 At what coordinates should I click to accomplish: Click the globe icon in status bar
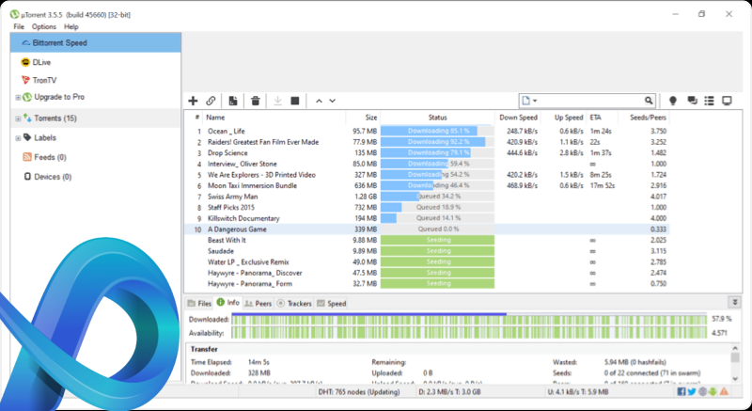[702, 392]
